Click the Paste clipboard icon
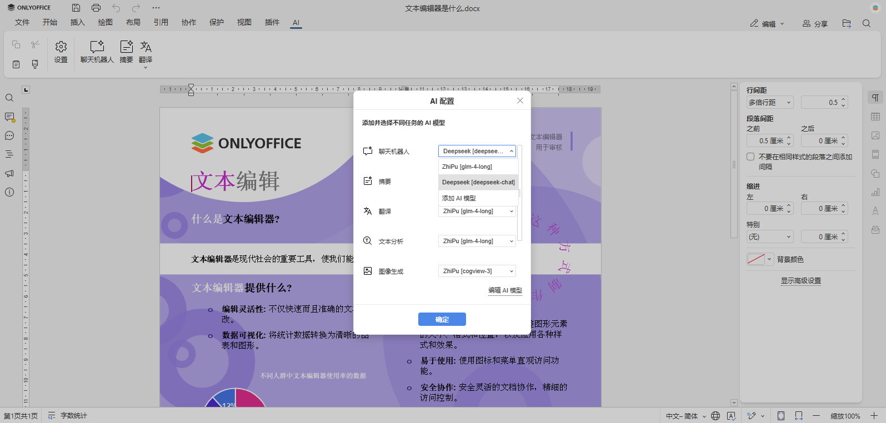This screenshot has height=423, width=886. click(16, 64)
